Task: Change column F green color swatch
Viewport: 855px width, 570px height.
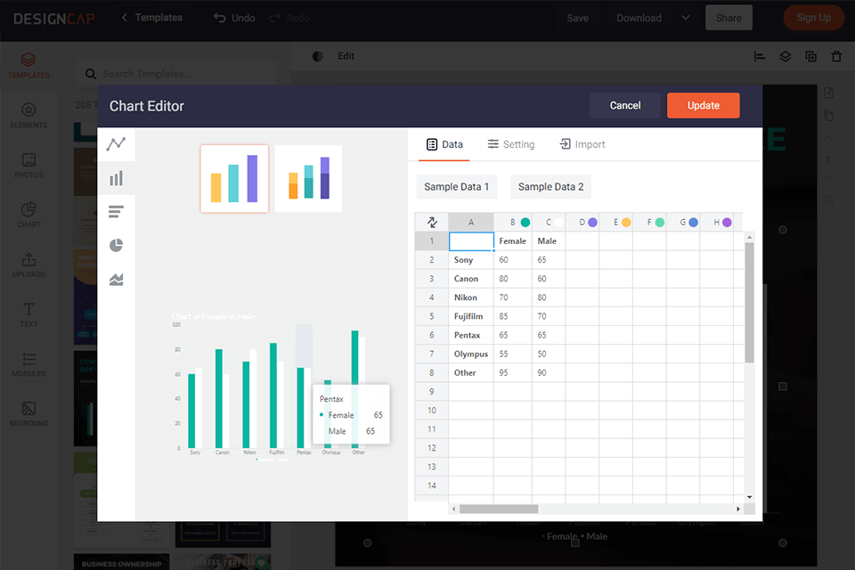Action: 660,222
